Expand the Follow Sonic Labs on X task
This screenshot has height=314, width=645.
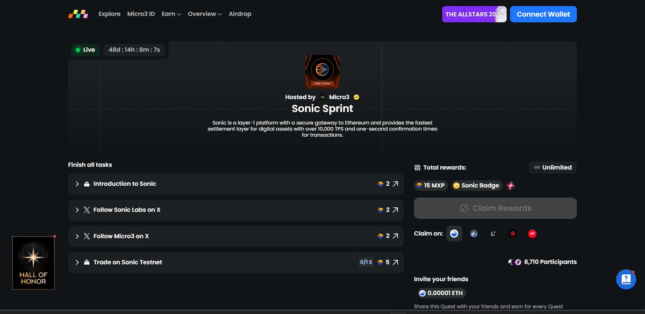click(77, 210)
